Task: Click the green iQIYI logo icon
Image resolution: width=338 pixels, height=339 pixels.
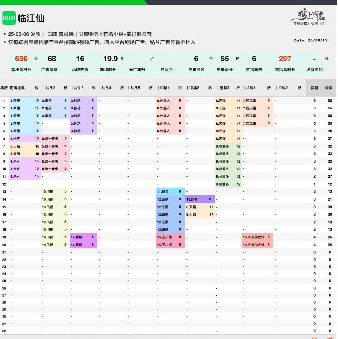Action: pyautogui.click(x=9, y=18)
